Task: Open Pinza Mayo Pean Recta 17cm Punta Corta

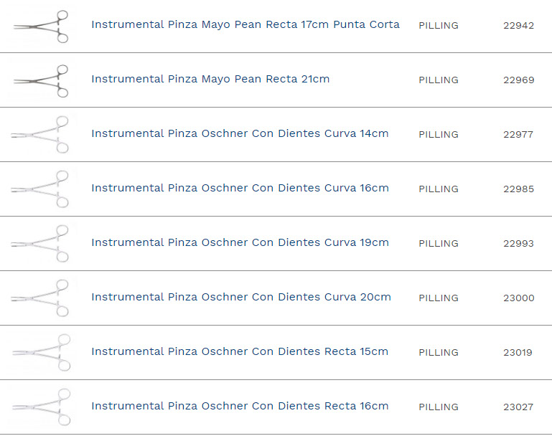Action: coord(245,24)
